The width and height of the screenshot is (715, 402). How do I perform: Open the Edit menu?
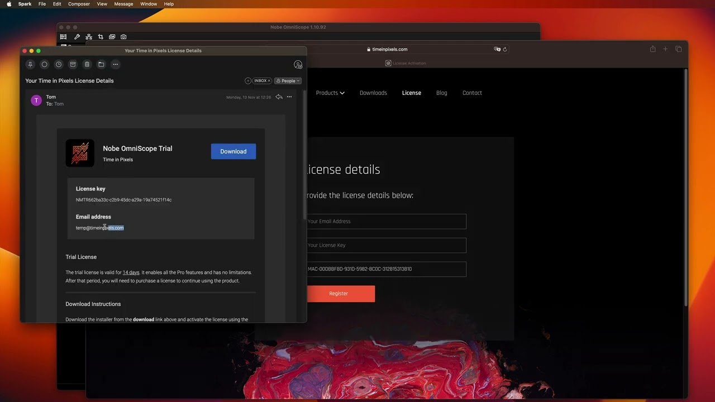pyautogui.click(x=57, y=4)
